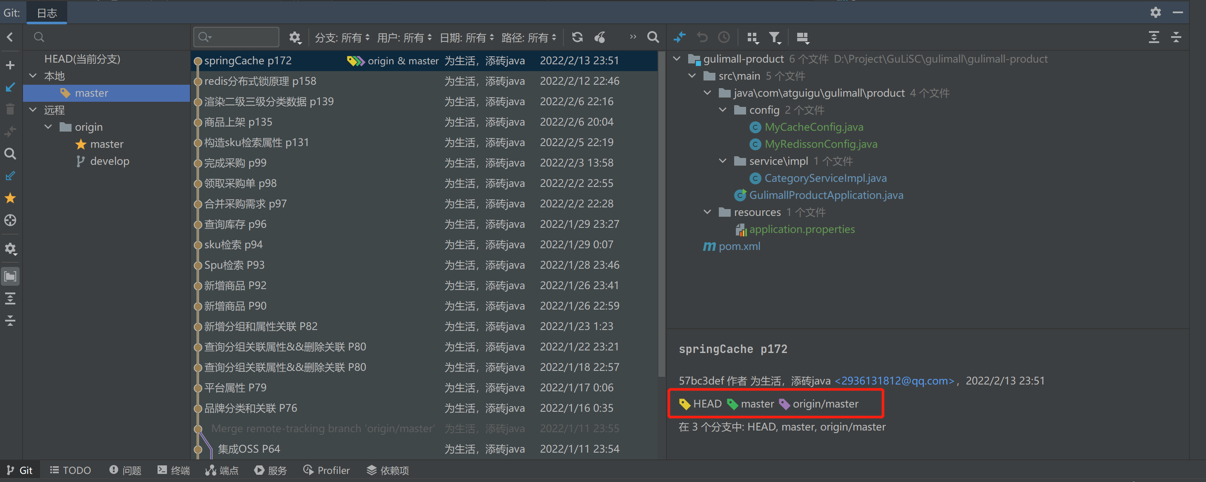Click the history clock icon

coord(724,37)
